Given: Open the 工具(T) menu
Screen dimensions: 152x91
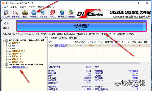Looking at the screenshot, I should (x=32, y=7).
